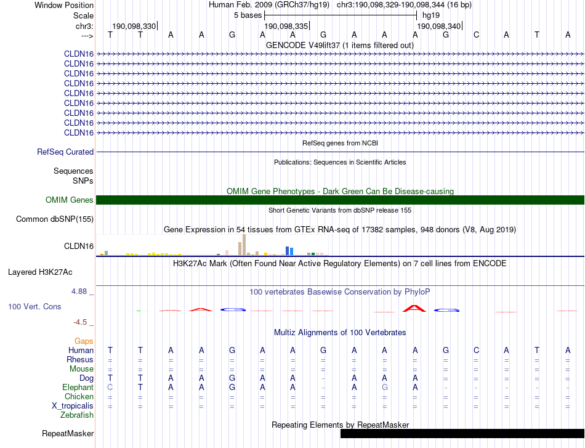Click the chr3:190,098,329-190,098,344 (16 bp) position text

pyautogui.click(x=404, y=5)
